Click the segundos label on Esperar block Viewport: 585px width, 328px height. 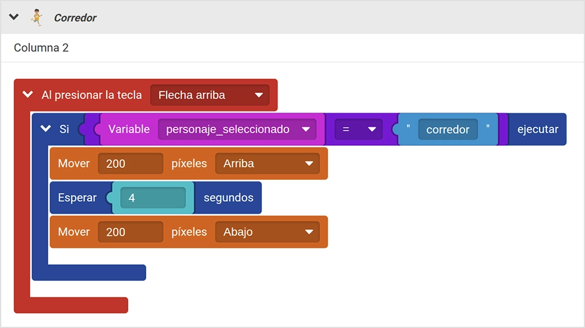[228, 198]
